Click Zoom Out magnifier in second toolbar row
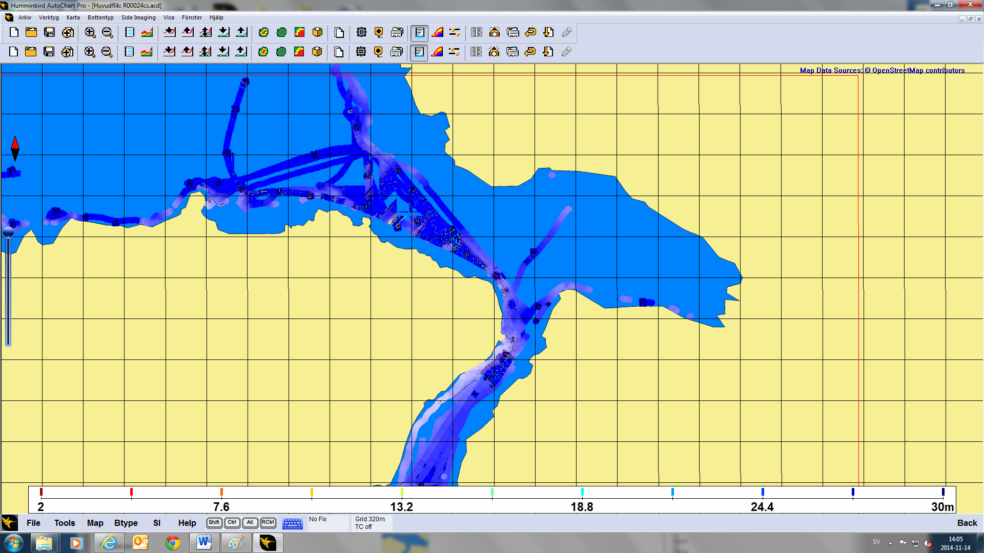The height and width of the screenshot is (553, 984). 107,52
